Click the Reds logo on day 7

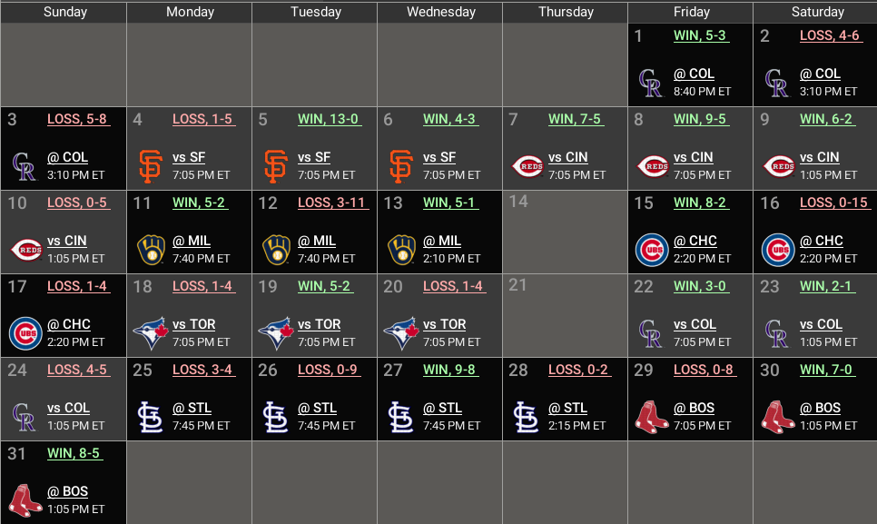[527, 166]
